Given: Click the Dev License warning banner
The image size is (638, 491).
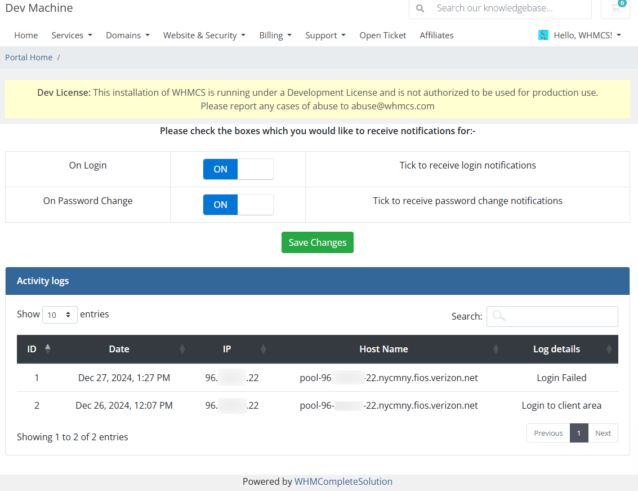Looking at the screenshot, I should [318, 99].
